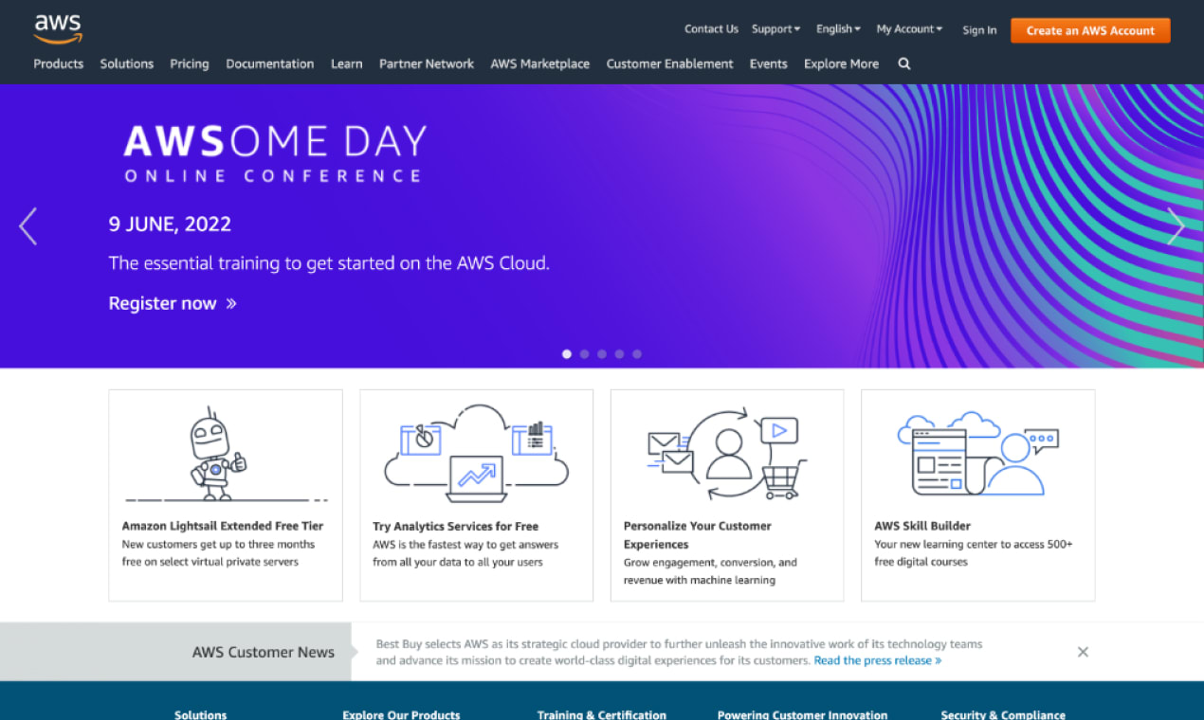Screen dimensions: 1204x720
Task: Open Try Analytics Services for Free title
Action: [456, 526]
